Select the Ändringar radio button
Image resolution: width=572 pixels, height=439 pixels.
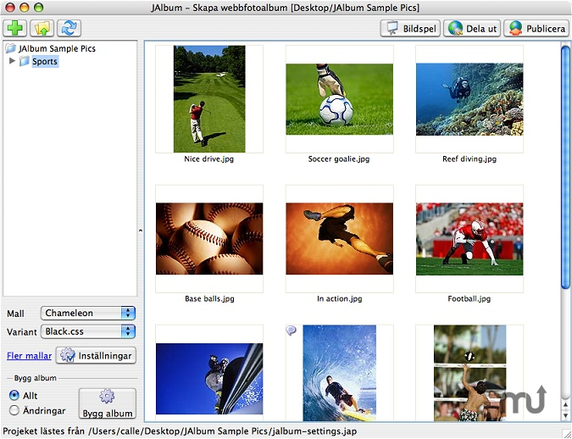[14, 410]
